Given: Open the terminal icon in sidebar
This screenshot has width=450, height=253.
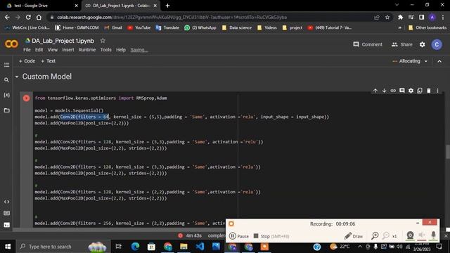Looking at the screenshot, I should pyautogui.click(x=6, y=225).
